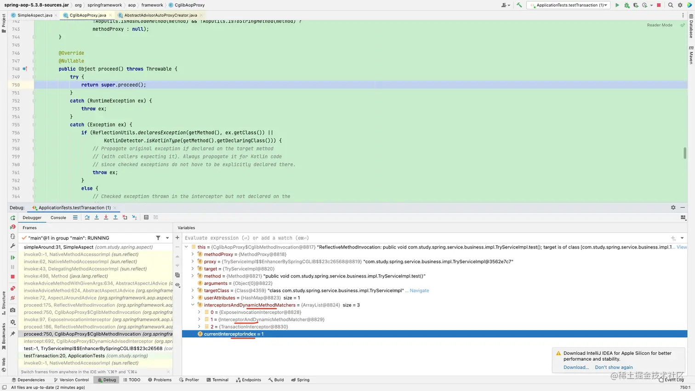Collapse interceptorsAndDynamicMethodMatchers node
The width and height of the screenshot is (695, 391).
click(x=193, y=305)
